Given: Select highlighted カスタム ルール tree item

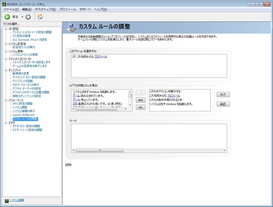Looking at the screenshot, I should [25, 119].
